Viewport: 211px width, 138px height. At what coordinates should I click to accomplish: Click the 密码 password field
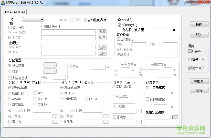[x=59, y=77]
